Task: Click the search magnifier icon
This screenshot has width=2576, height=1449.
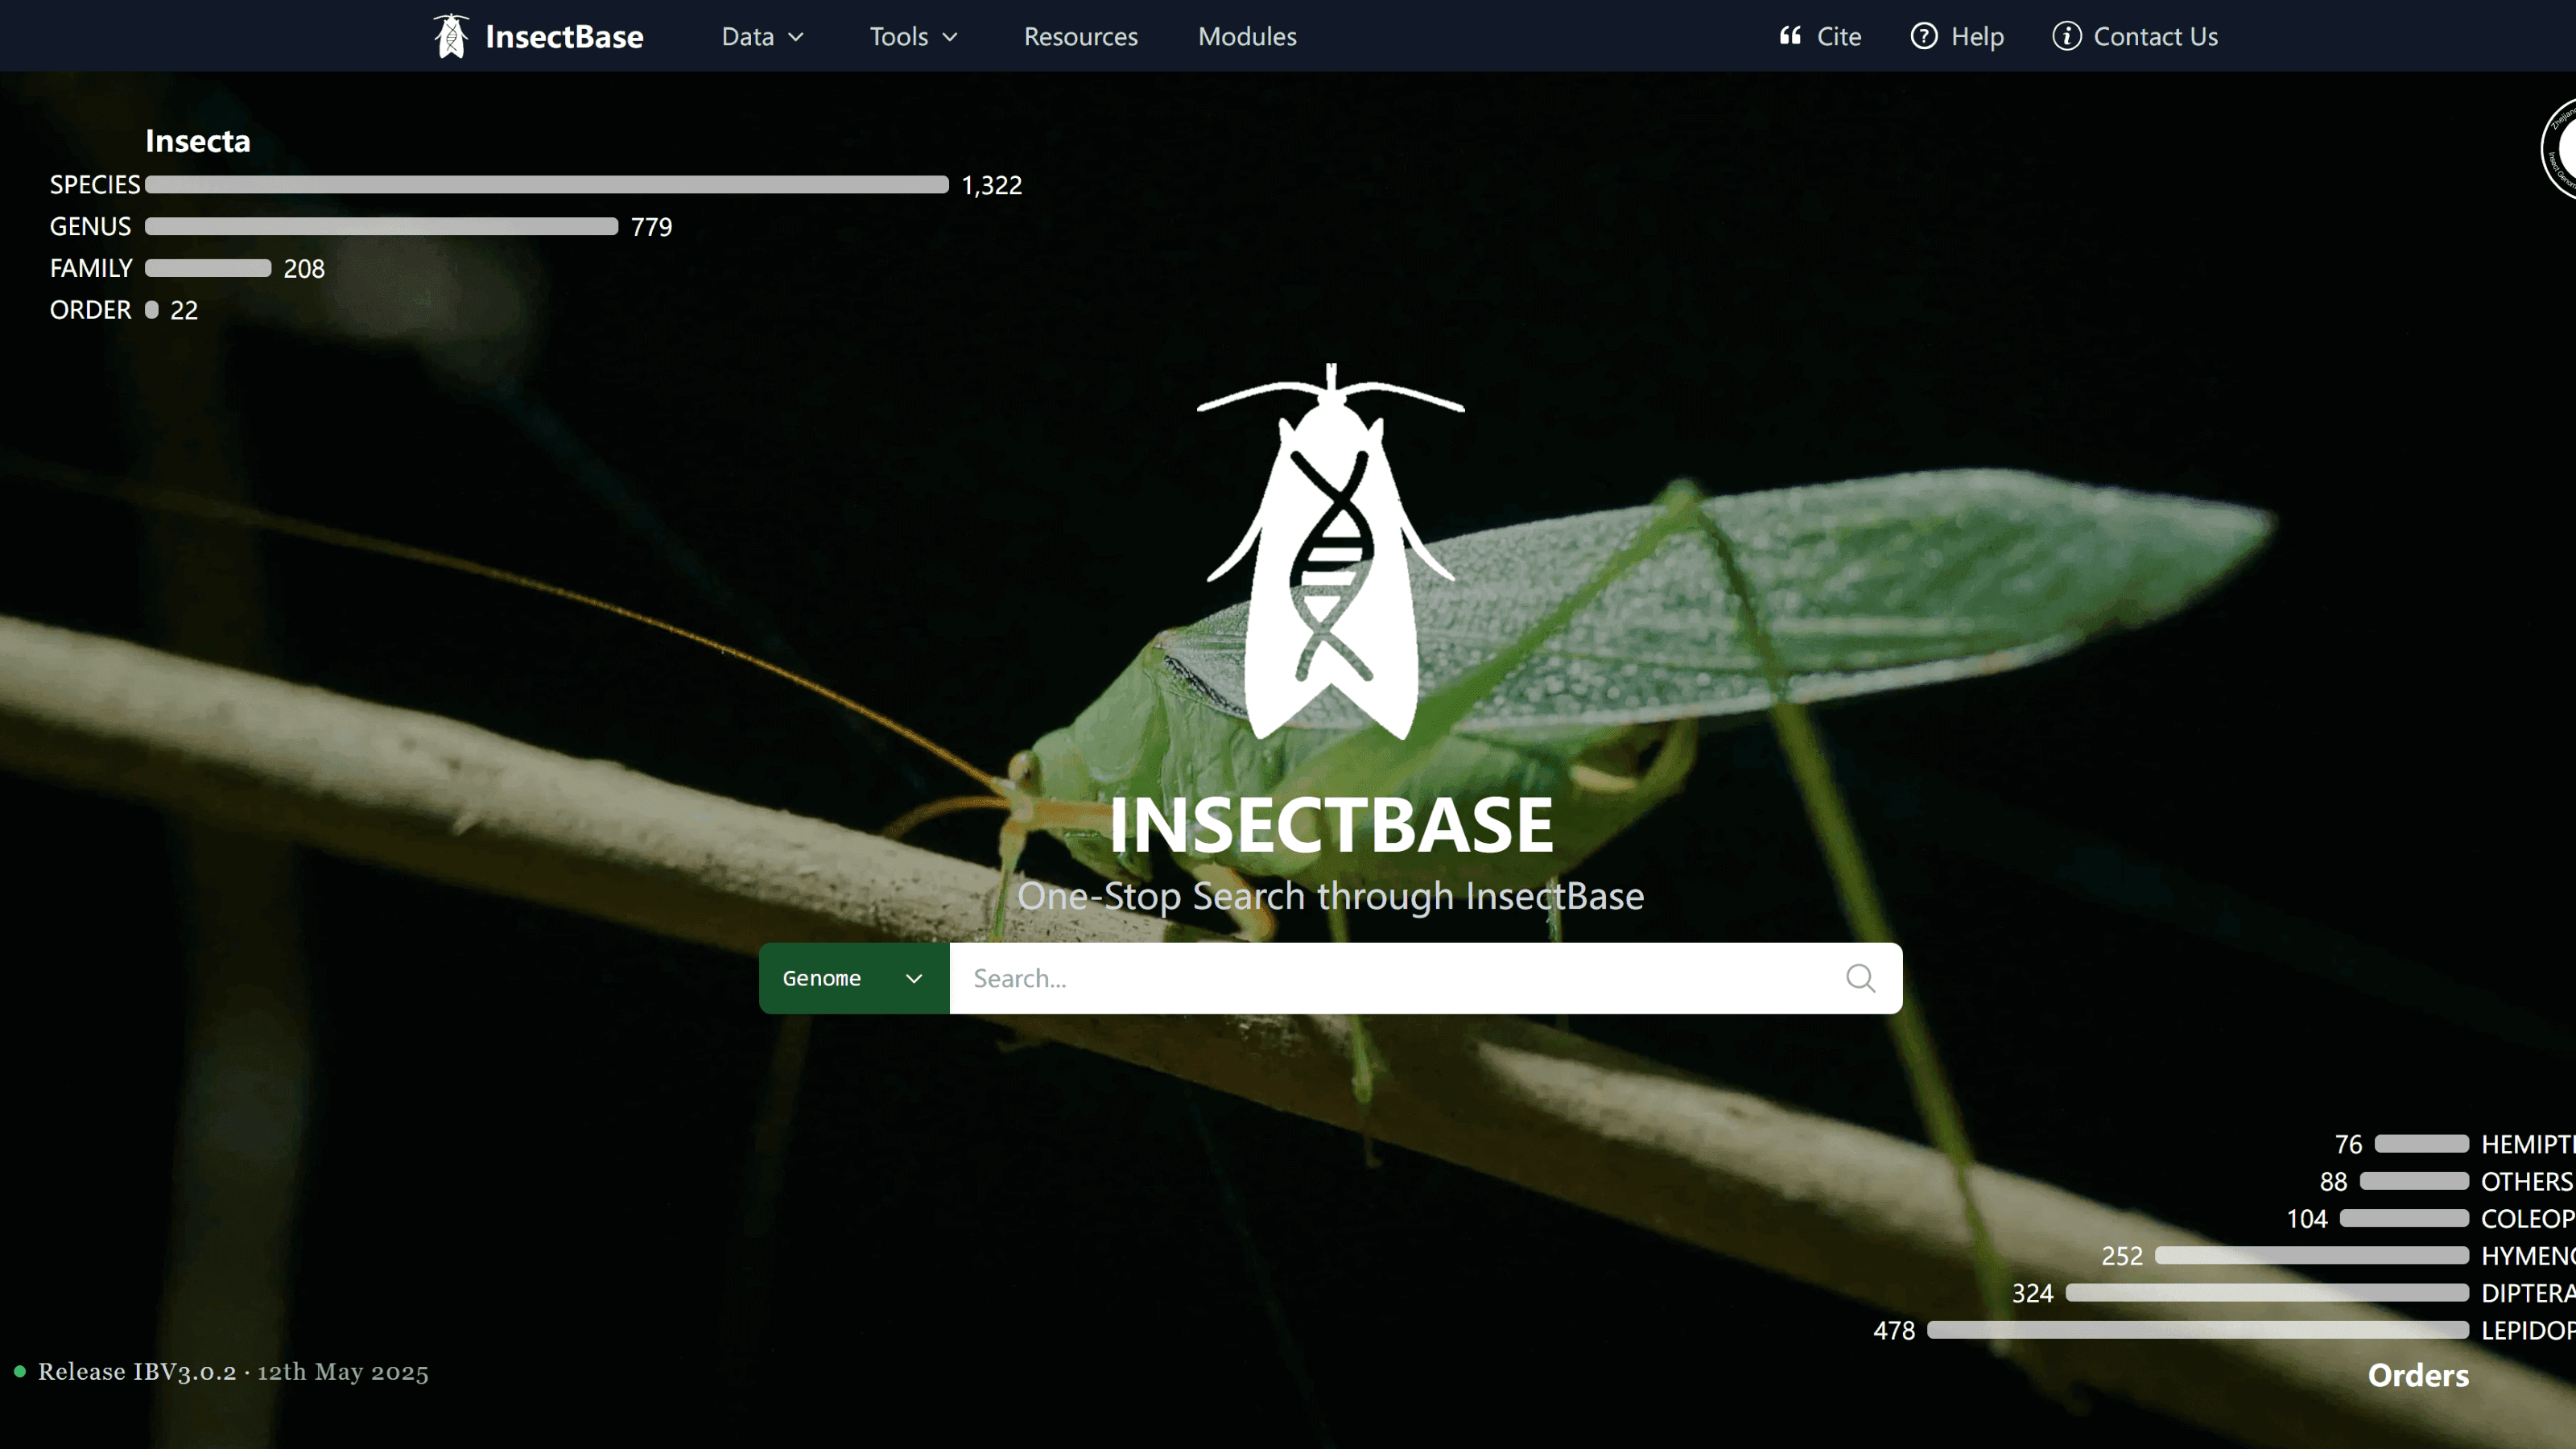Action: click(1859, 978)
